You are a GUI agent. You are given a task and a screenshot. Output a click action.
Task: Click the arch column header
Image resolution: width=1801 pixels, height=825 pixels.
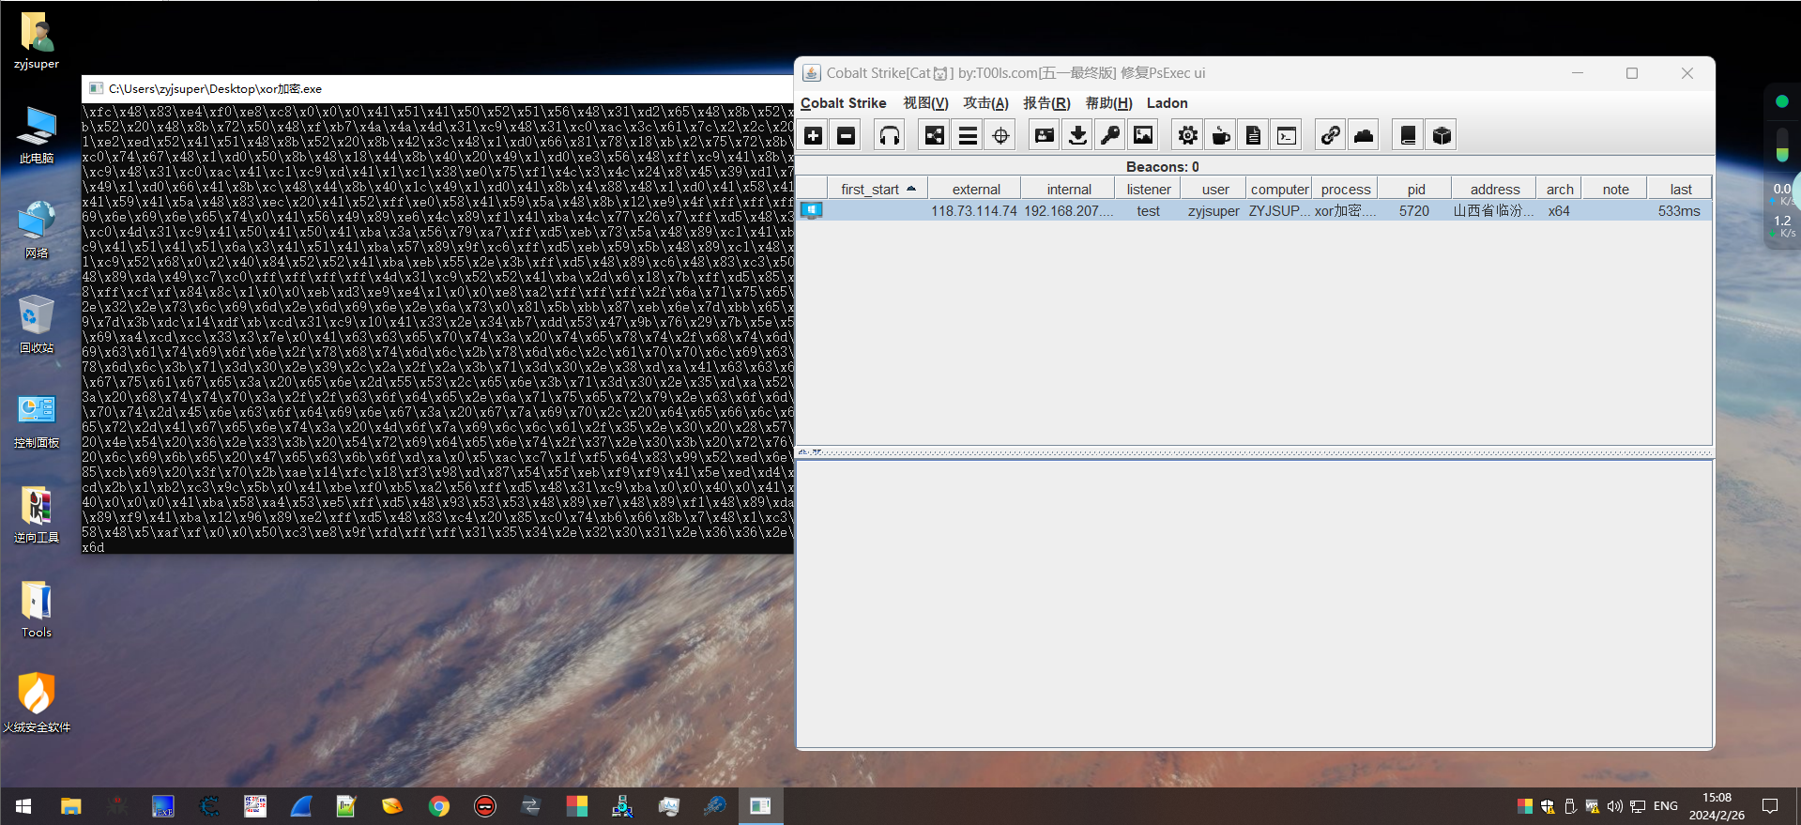1559,189
